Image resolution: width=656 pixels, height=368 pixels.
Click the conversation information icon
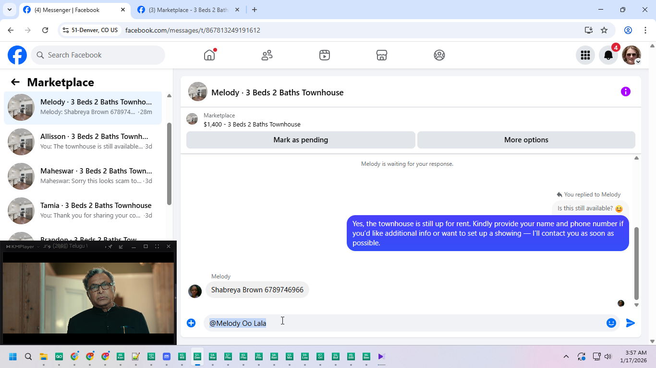tap(625, 92)
